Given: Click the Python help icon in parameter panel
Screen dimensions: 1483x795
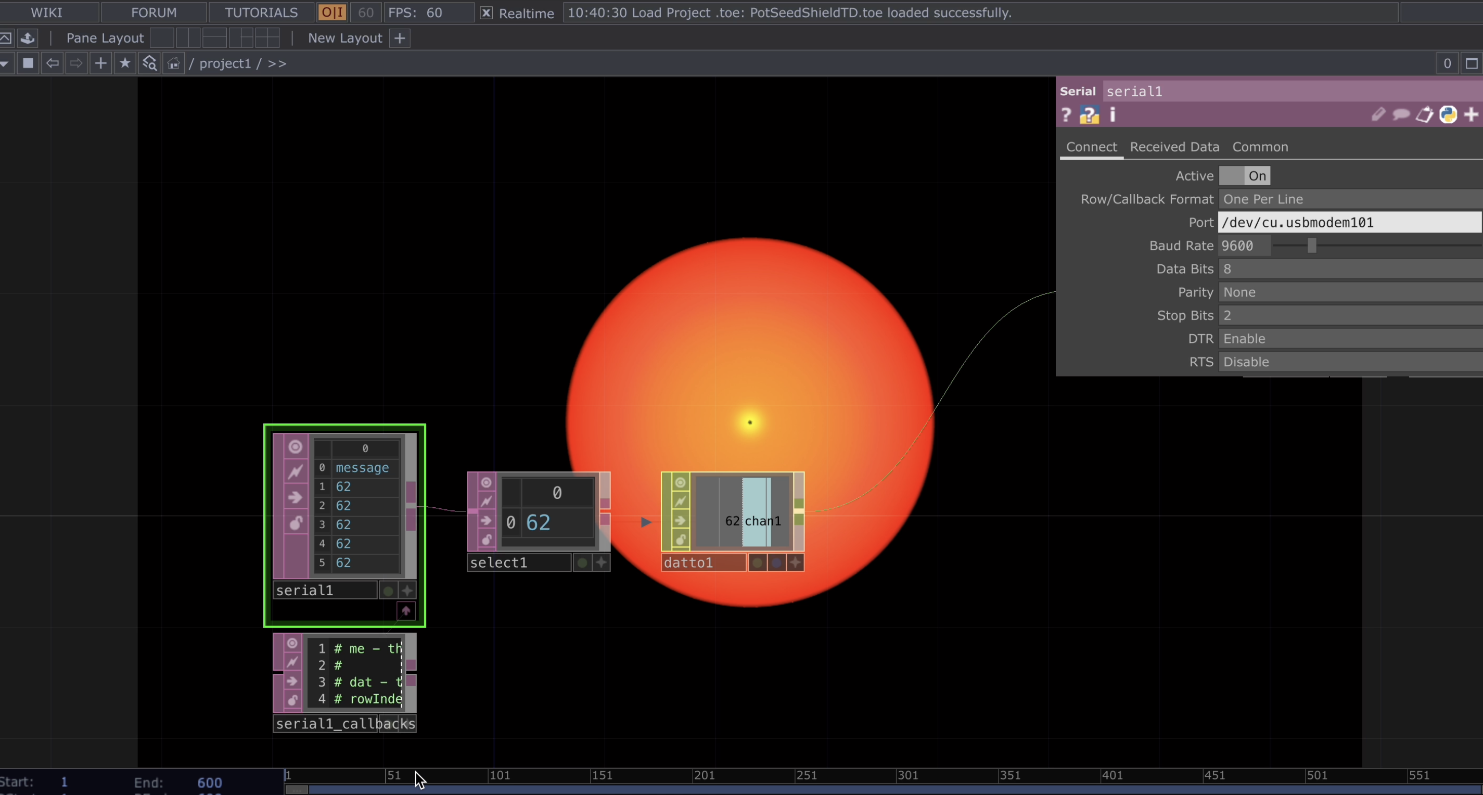Looking at the screenshot, I should point(1089,115).
